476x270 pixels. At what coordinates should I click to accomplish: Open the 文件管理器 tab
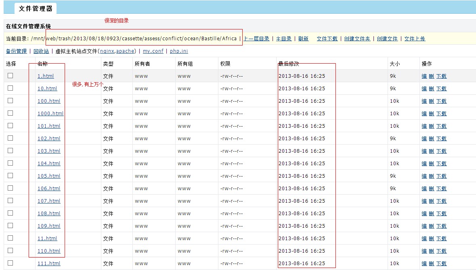[36, 8]
